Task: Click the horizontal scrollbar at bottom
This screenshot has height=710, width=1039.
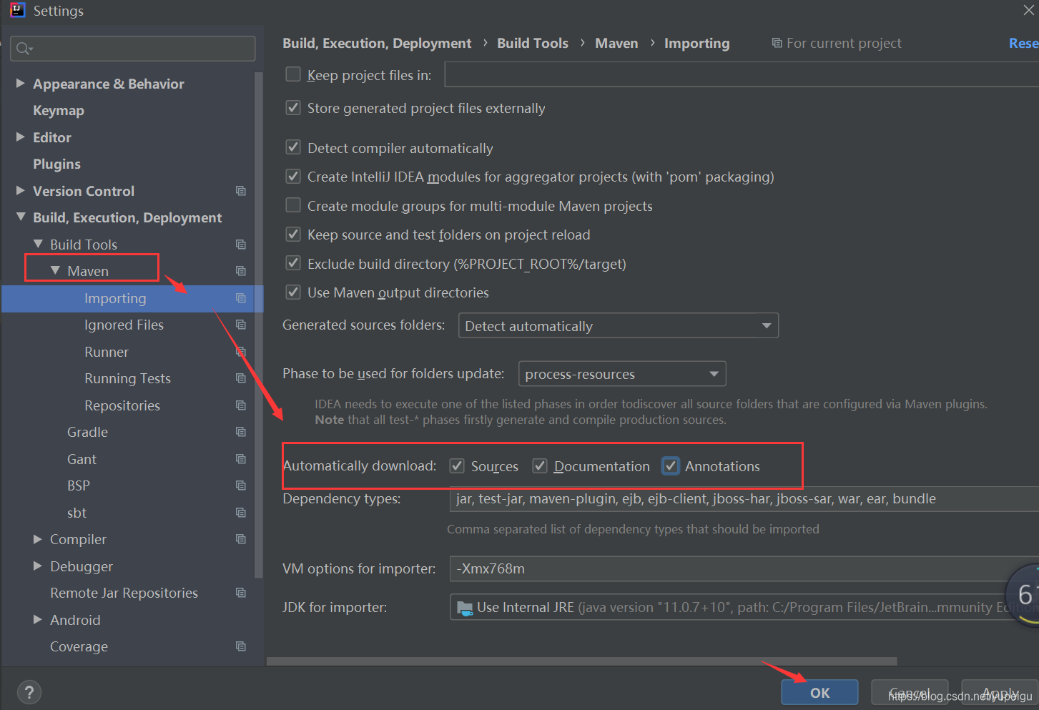Action: click(x=581, y=661)
